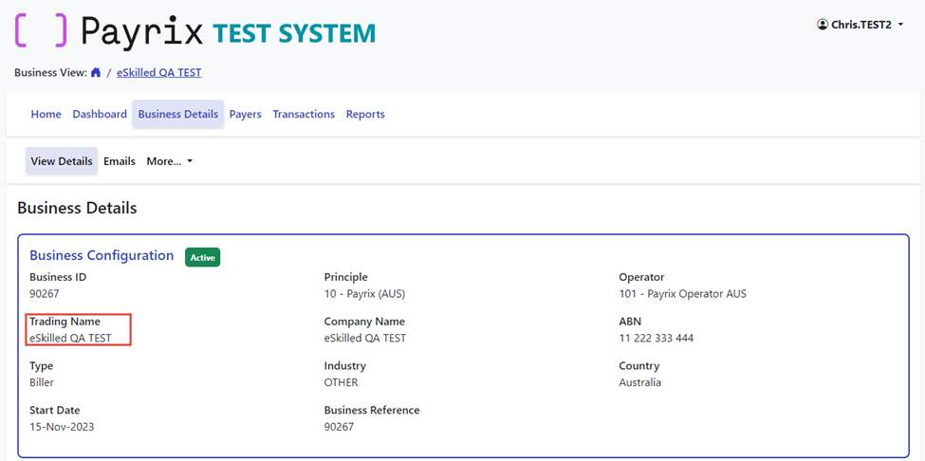The width and height of the screenshot is (925, 461).
Task: Click the Business ID field label
Action: point(58,277)
